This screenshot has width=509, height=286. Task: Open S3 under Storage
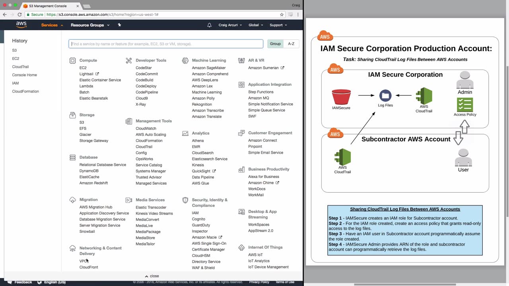click(82, 122)
